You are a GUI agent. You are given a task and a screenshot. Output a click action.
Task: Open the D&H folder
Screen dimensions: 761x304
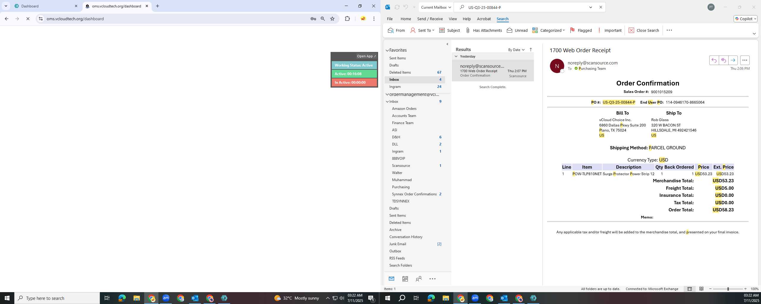pos(396,137)
